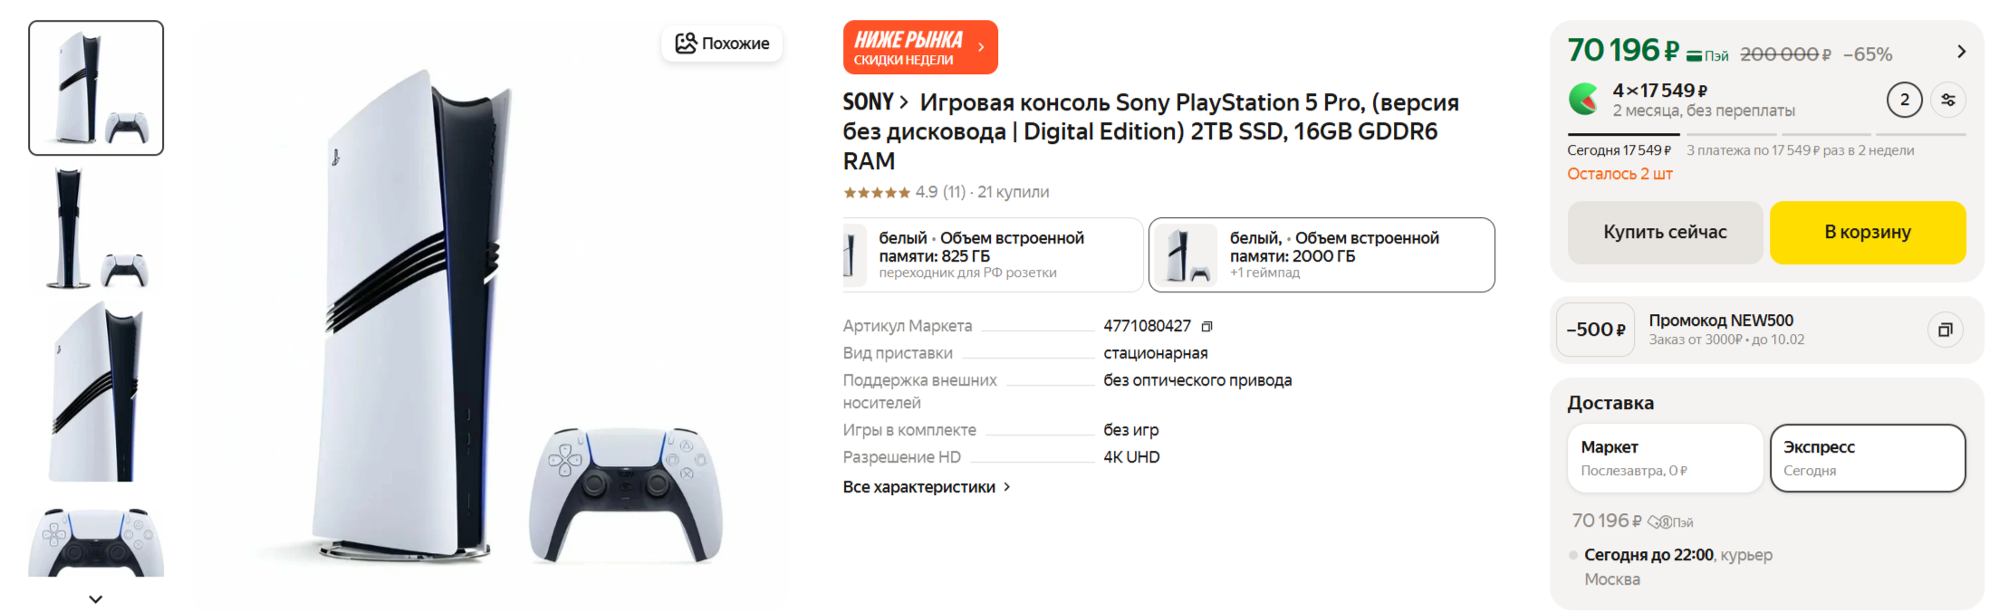Open similar items via Похожие button
This screenshot has height=611, width=1989.
click(x=722, y=43)
